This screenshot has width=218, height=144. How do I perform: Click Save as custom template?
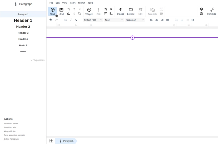(x=14, y=135)
